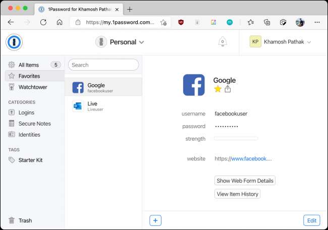The image size is (328, 230).
Task: Click the share icon beside the star
Action: (x=228, y=89)
